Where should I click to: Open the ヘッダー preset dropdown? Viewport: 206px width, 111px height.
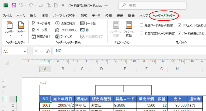10,29
